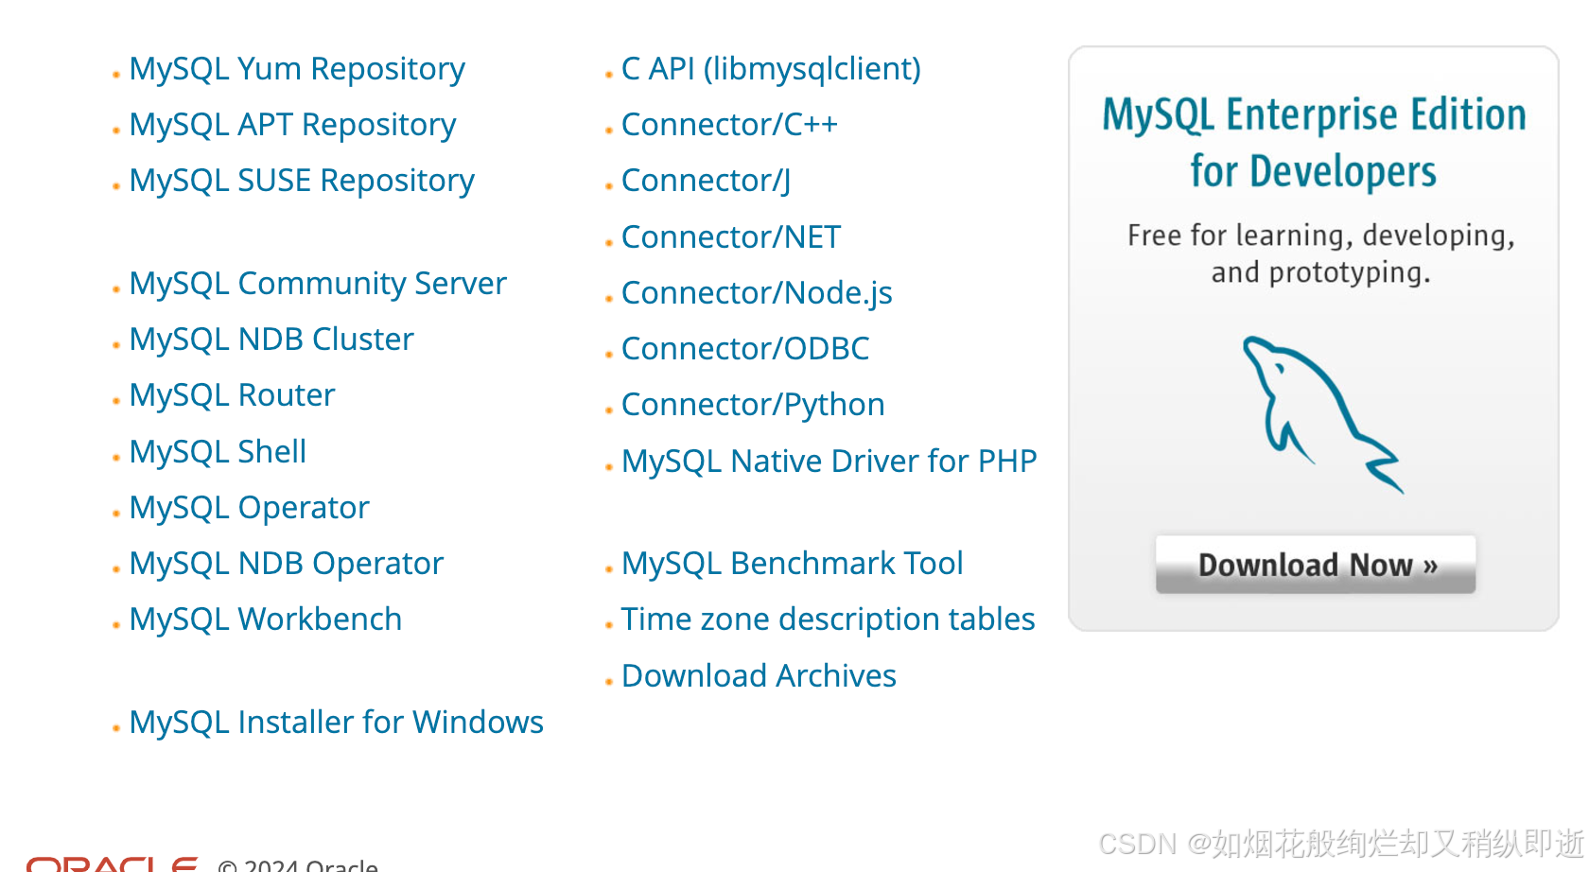The width and height of the screenshot is (1589, 872).
Task: Open the MySQL NDB Operator link
Action: [x=286, y=564]
